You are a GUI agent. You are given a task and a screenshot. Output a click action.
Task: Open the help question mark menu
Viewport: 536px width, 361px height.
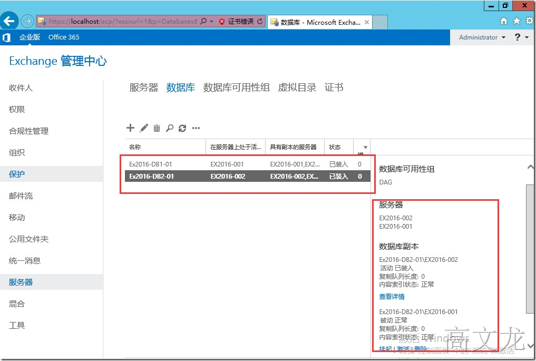pyautogui.click(x=521, y=37)
